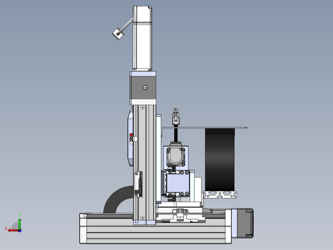Image resolution: width=333 pixels, height=250 pixels.
Task: Select the large black cable drum on the right
Action: click(220, 160)
